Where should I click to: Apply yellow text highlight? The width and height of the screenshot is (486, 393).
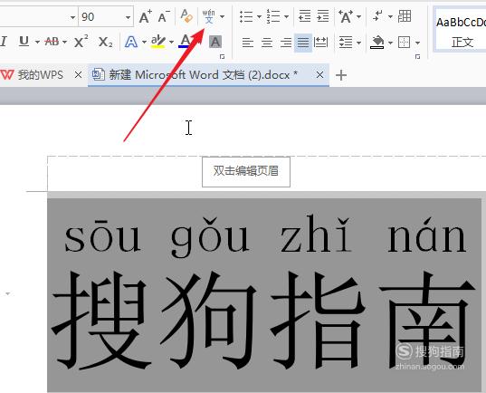pyautogui.click(x=158, y=42)
